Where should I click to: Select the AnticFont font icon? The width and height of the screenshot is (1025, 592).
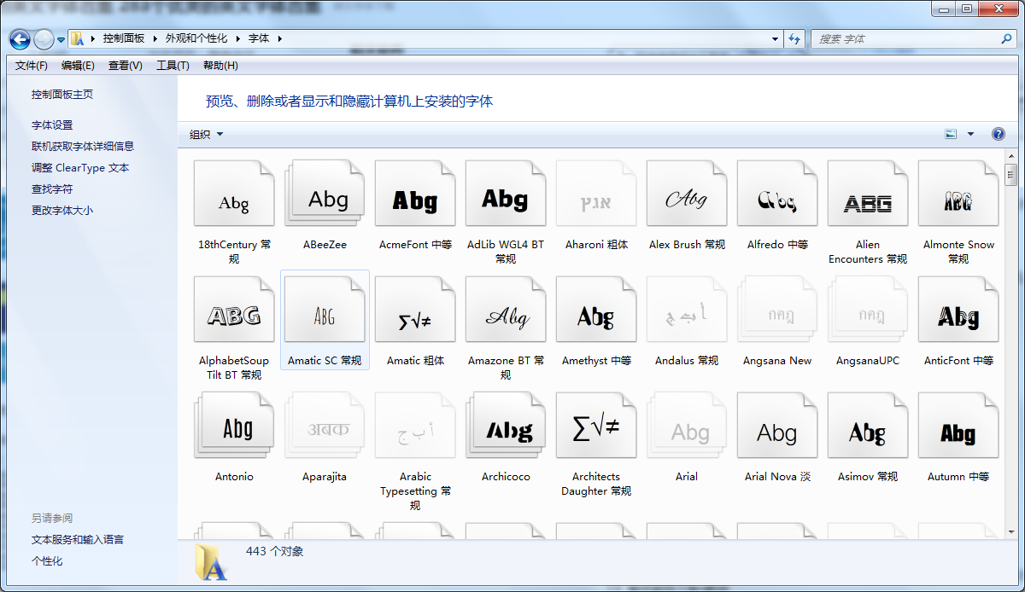tap(958, 310)
